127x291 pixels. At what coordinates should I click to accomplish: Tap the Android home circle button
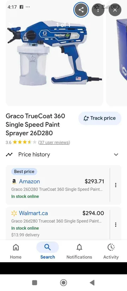point(64,282)
